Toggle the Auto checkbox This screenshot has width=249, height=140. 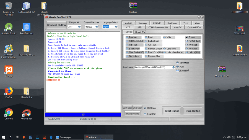click(178, 67)
